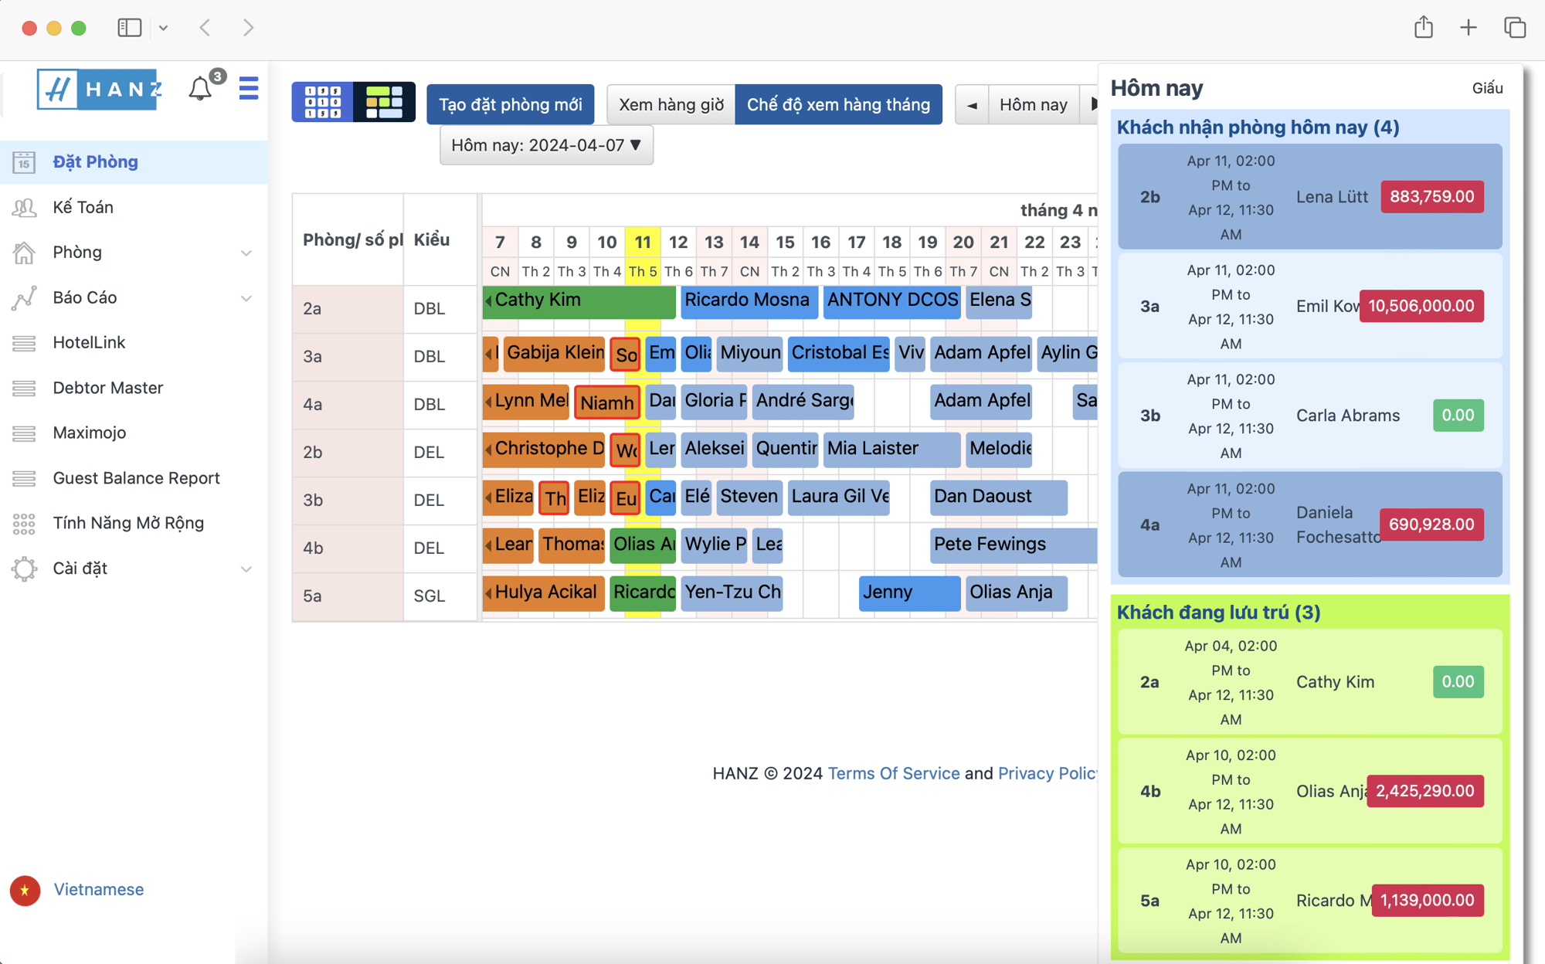Open Maximojo from the sidebar menu
Viewport: 1545px width, 964px height.
(89, 433)
